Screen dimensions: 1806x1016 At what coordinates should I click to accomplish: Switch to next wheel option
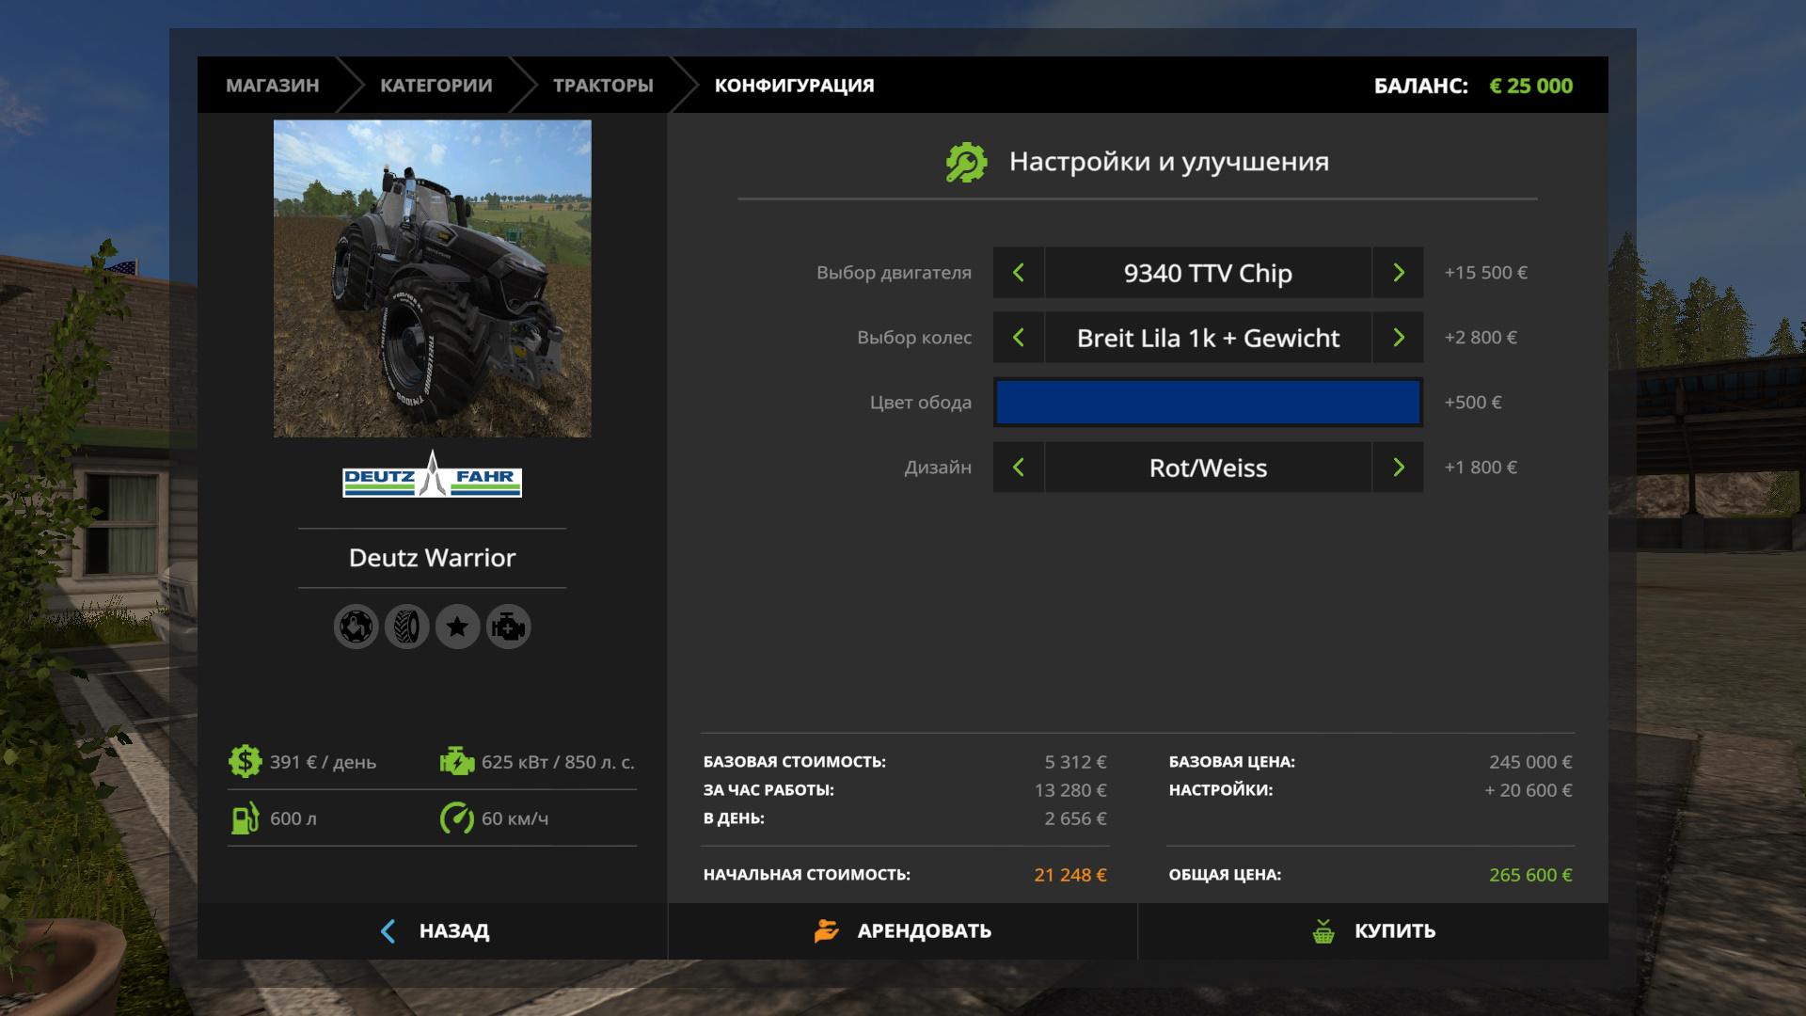click(x=1398, y=338)
